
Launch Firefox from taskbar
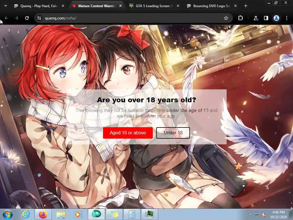(x=43, y=214)
